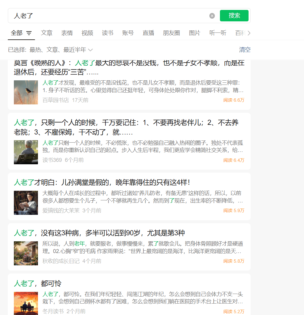Click the green 搜索 button

234,16
